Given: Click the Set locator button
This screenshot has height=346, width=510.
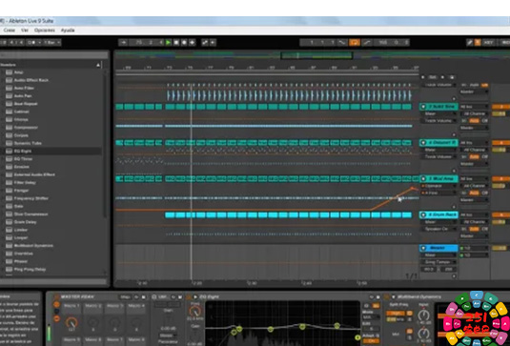Looking at the screenshot, I should (x=432, y=77).
